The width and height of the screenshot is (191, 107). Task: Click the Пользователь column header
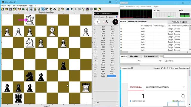coord(147,26)
